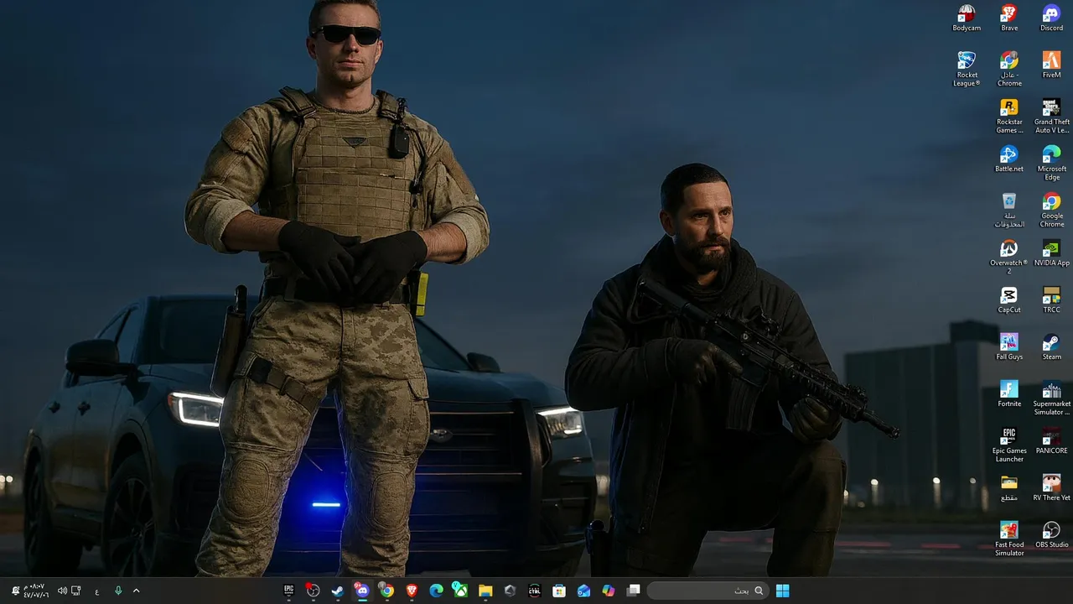Open Brave browser from the taskbar
The width and height of the screenshot is (1073, 604).
tap(412, 591)
